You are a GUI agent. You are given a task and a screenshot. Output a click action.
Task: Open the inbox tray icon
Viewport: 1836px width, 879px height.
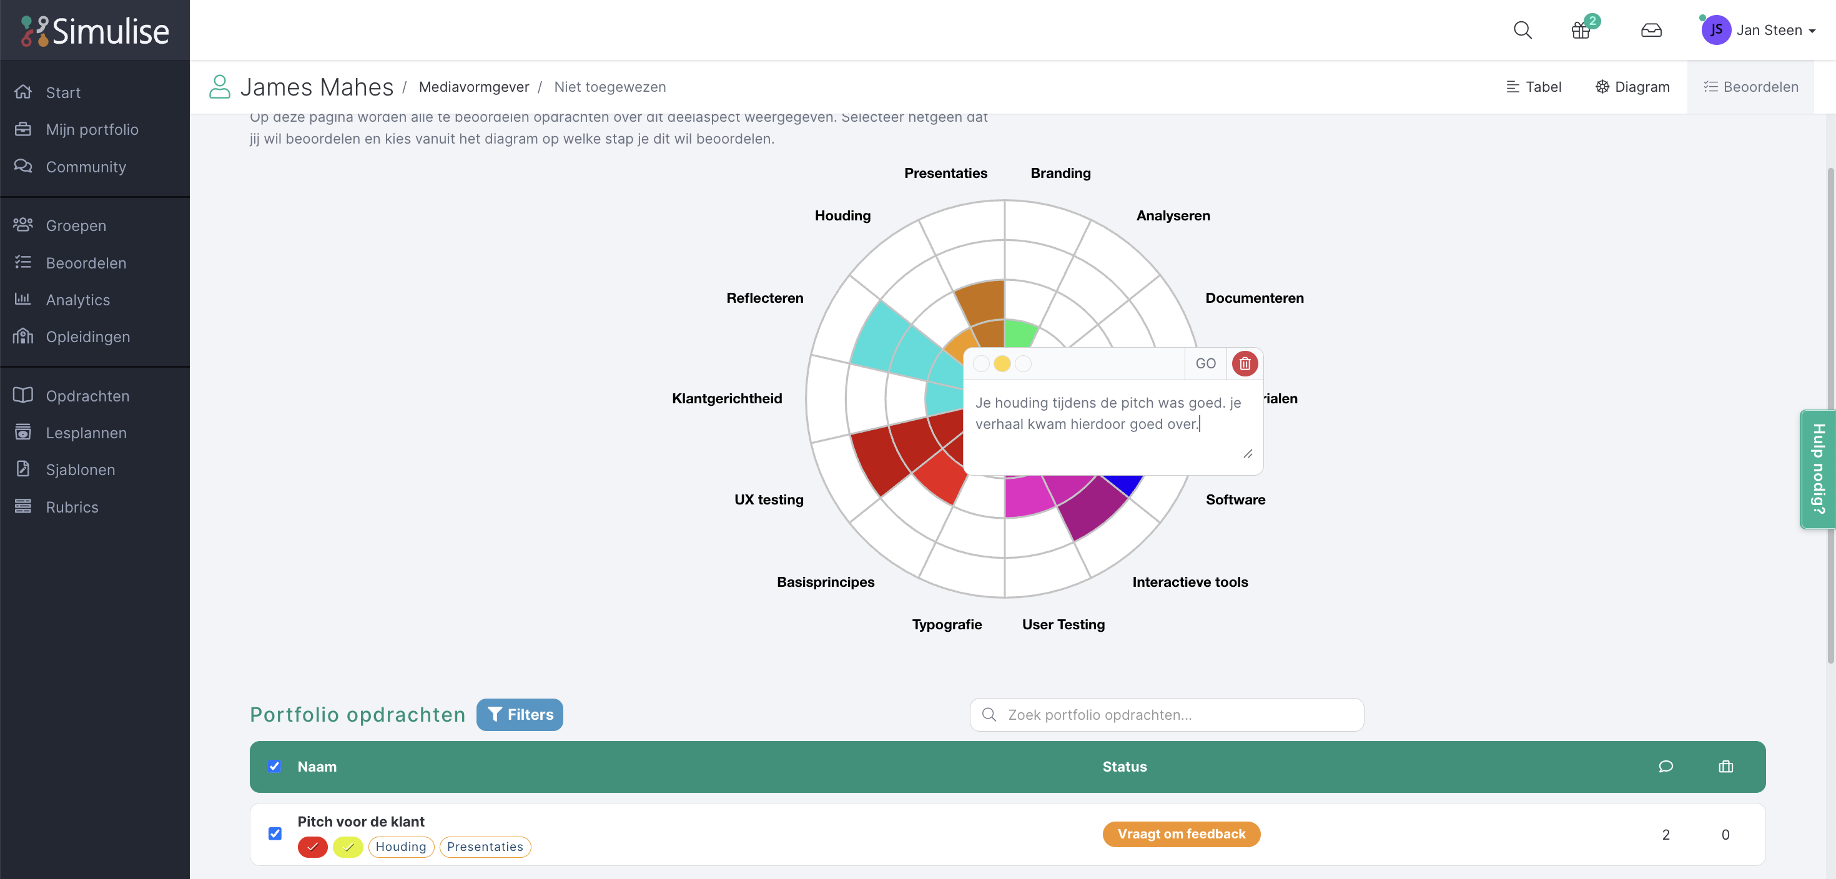tap(1651, 30)
